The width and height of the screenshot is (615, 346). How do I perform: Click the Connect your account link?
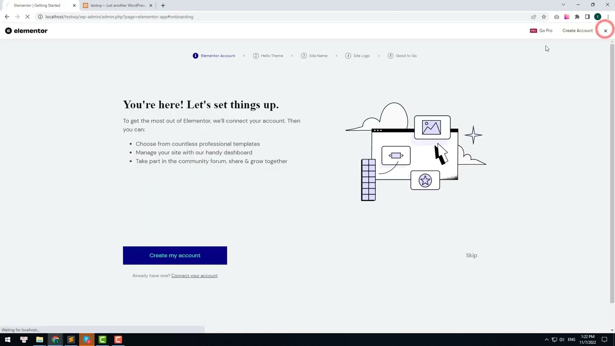pyautogui.click(x=194, y=276)
